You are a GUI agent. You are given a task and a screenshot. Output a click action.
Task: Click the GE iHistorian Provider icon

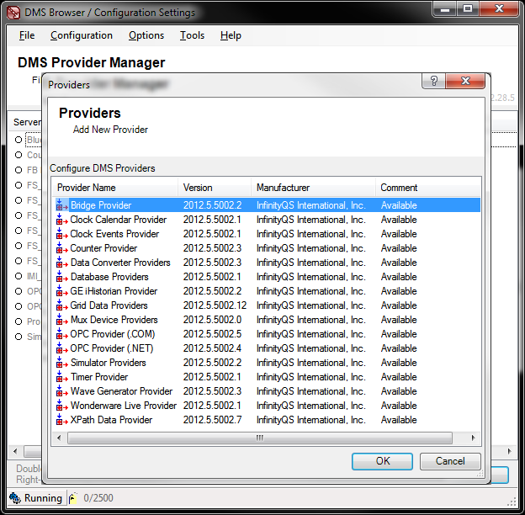click(x=62, y=291)
